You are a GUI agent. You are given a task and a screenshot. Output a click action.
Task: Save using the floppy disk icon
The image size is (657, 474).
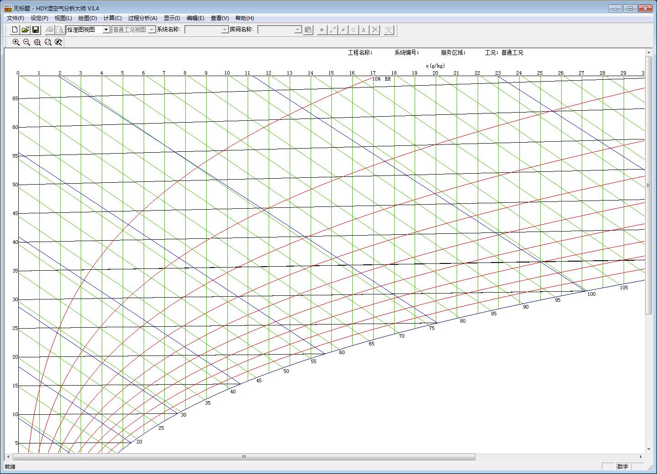point(36,30)
